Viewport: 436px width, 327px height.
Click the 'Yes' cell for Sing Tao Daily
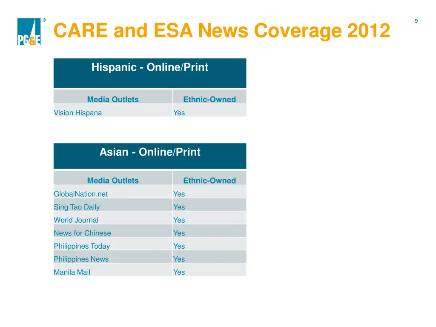(209, 205)
